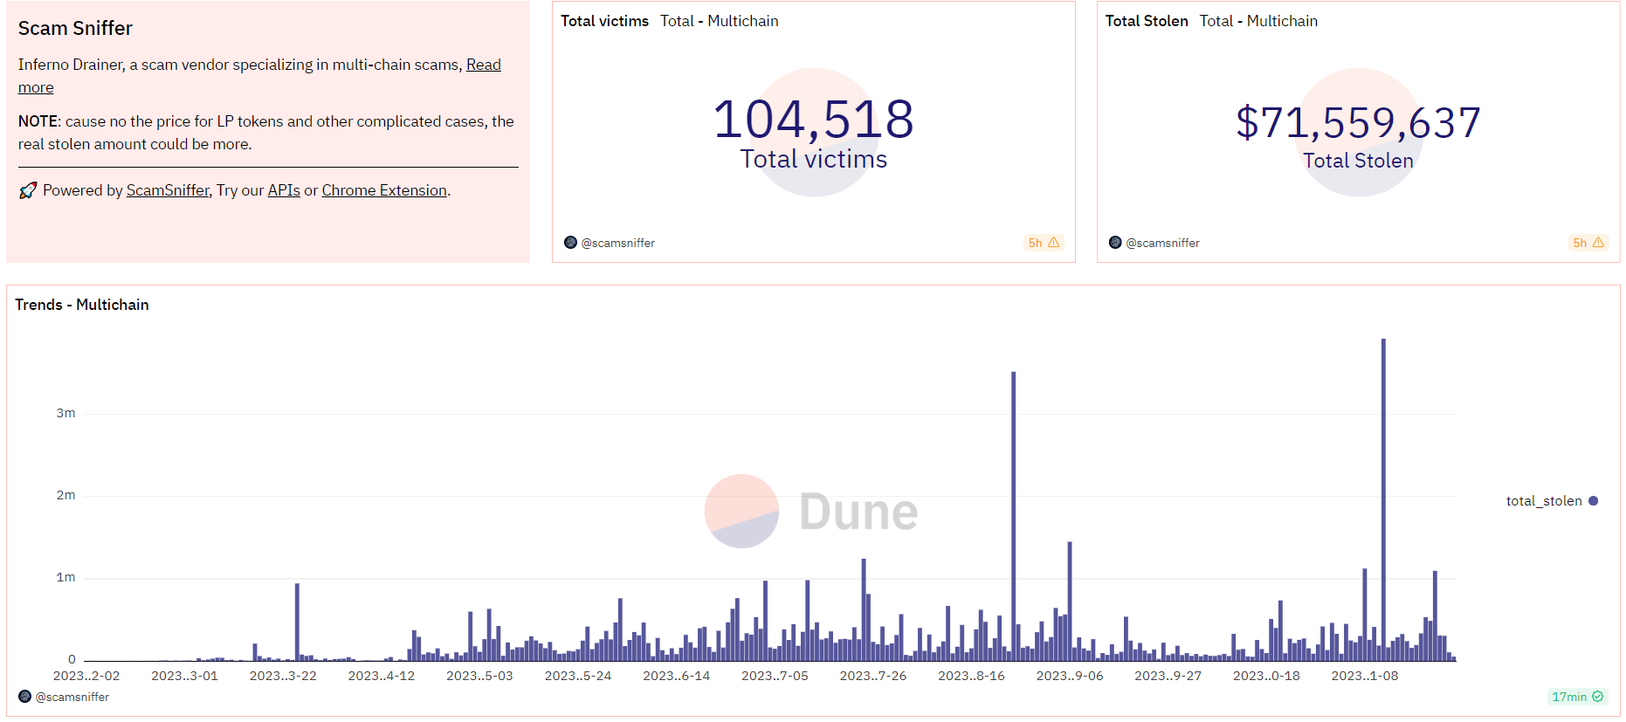
Task: Click the 3m y-axis label
Action: [x=66, y=413]
